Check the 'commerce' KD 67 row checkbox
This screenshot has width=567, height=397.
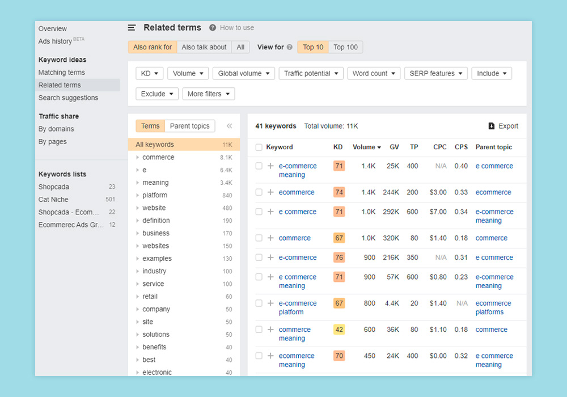pyautogui.click(x=259, y=238)
